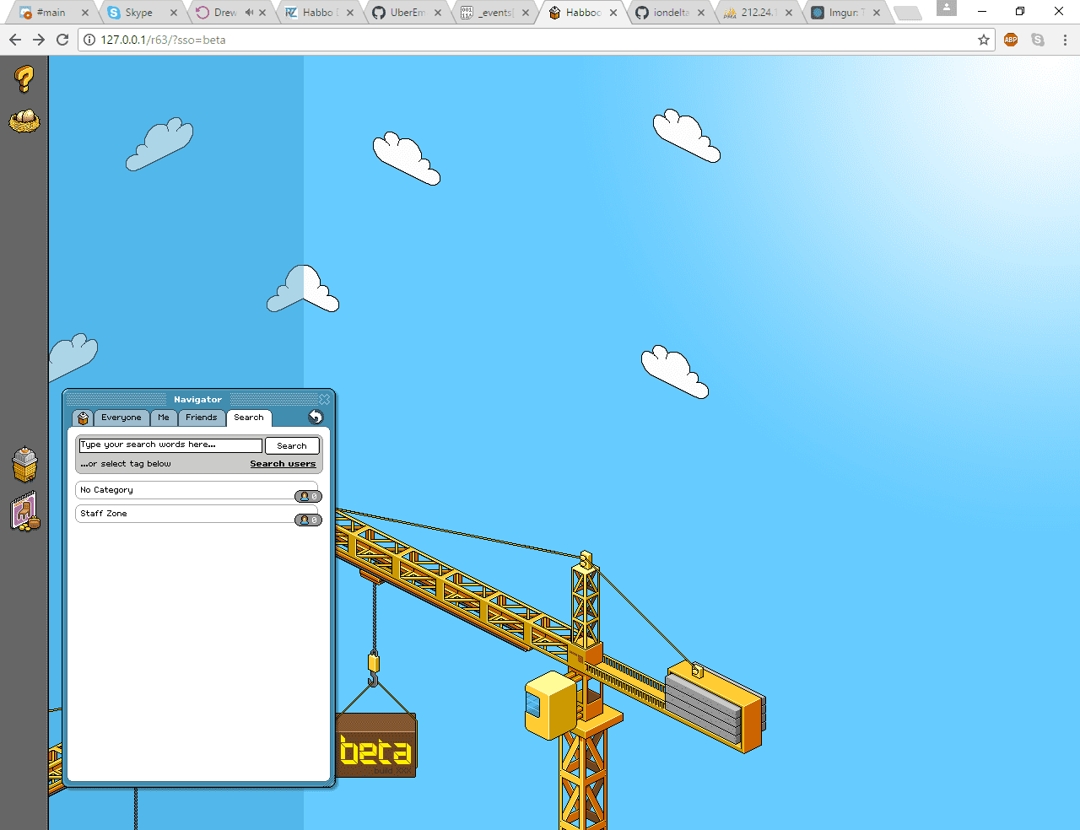This screenshot has height=830, width=1080.
Task: Focus the "Type your search words here" field
Action: click(170, 445)
